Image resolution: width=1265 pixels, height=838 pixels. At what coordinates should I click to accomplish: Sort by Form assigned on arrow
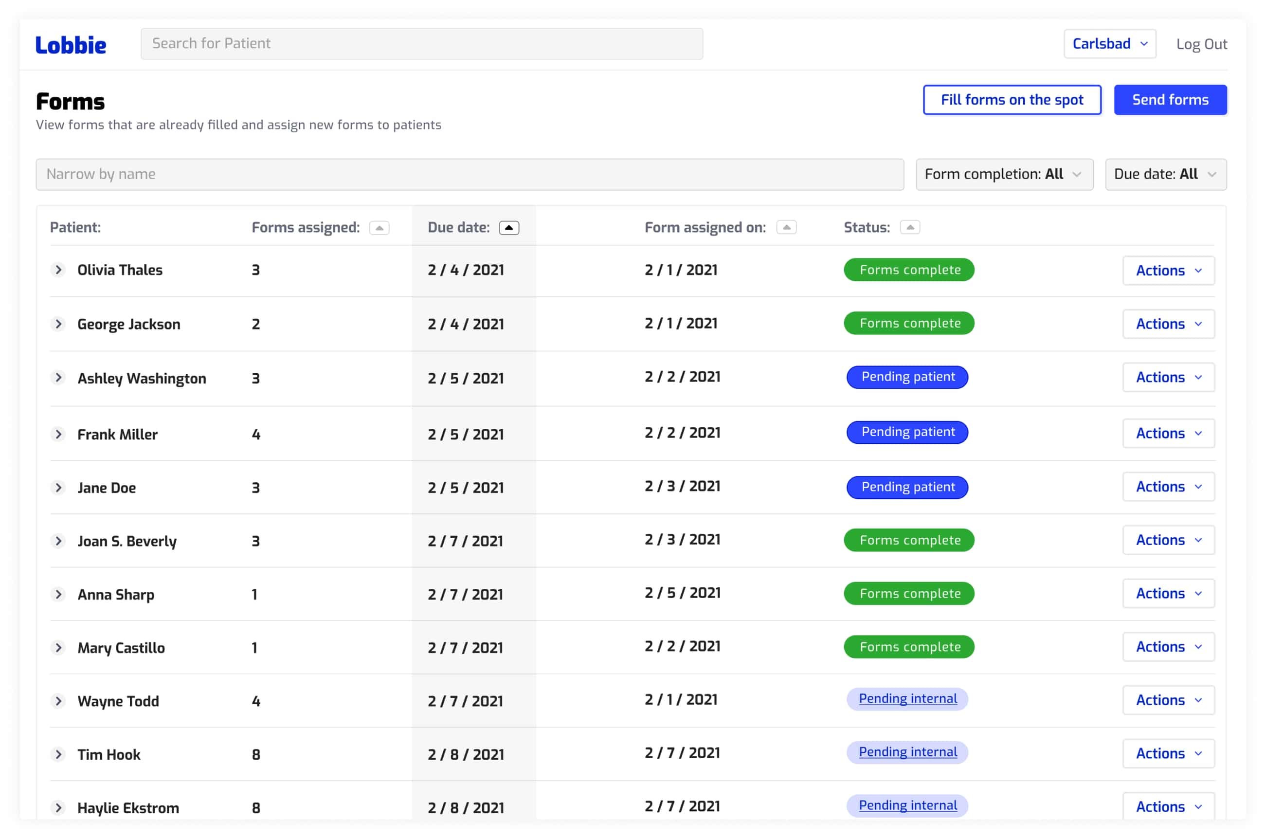786,228
